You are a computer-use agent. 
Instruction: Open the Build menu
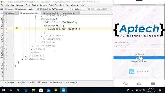pos(51,5)
